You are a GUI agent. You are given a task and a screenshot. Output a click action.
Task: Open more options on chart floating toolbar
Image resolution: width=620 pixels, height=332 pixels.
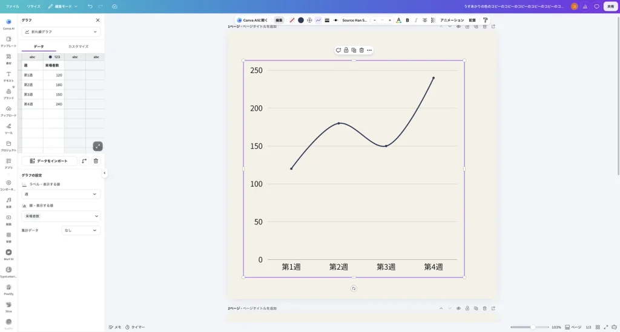[369, 50]
